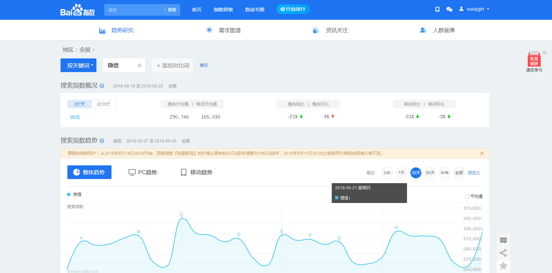Image resolution: width=552 pixels, height=273 pixels.
Task: Click the 自定义 custom range link
Action: point(474,173)
